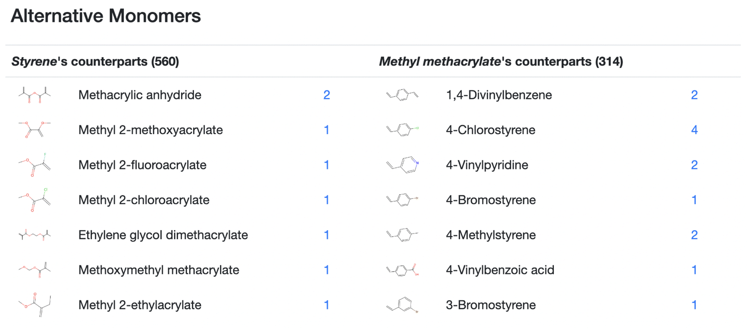Select the 1,4-Divinylbenzene monomer name
748x330 pixels.
[499, 95]
